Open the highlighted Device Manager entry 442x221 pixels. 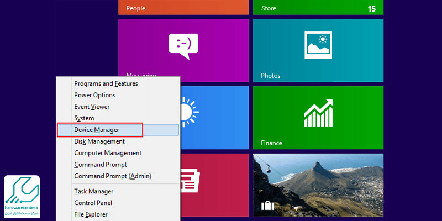97,130
